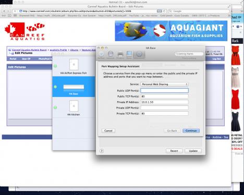
Task: Open Canreef Aquatics Bulletin Board breadcrumb link
Action: point(29,50)
